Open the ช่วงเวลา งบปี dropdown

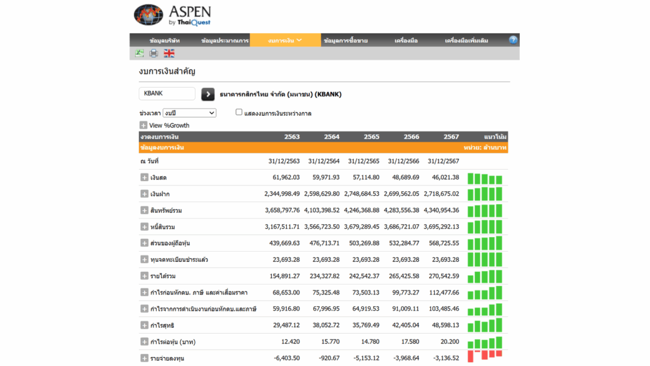point(189,113)
